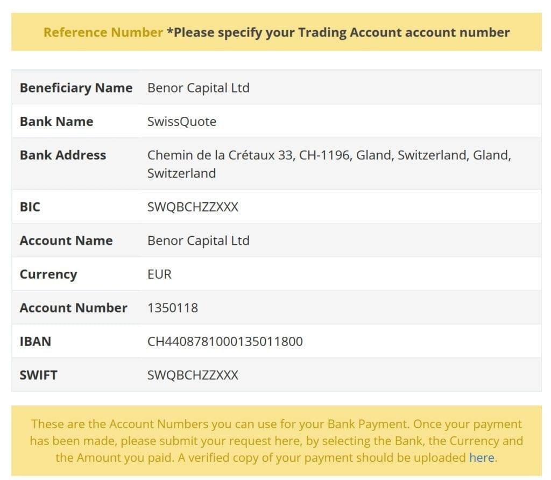This screenshot has width=551, height=480.
Task: Click the SWIFT code value
Action: click(193, 375)
